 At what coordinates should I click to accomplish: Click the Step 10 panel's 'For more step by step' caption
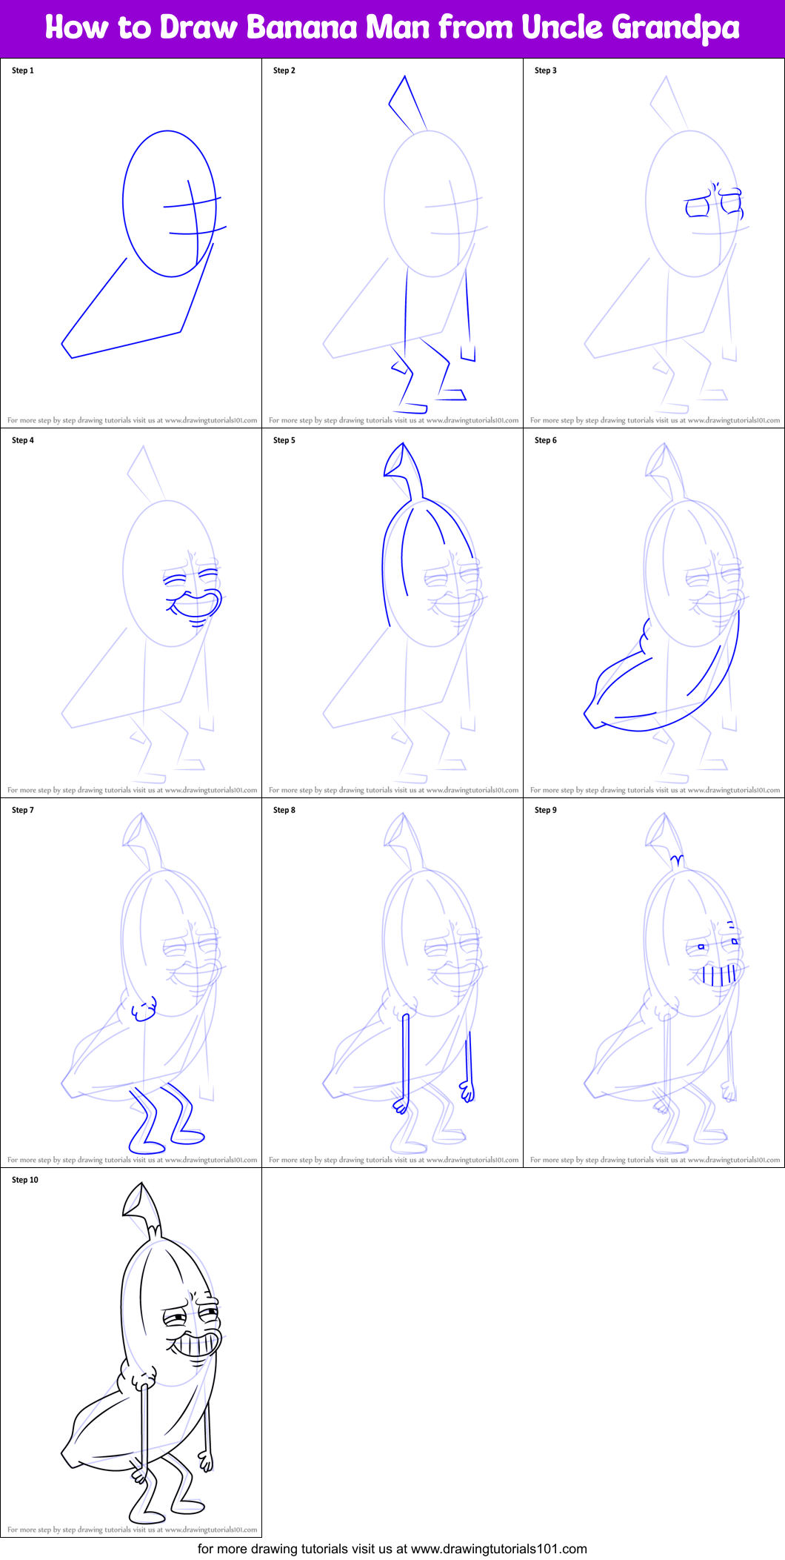(133, 1530)
